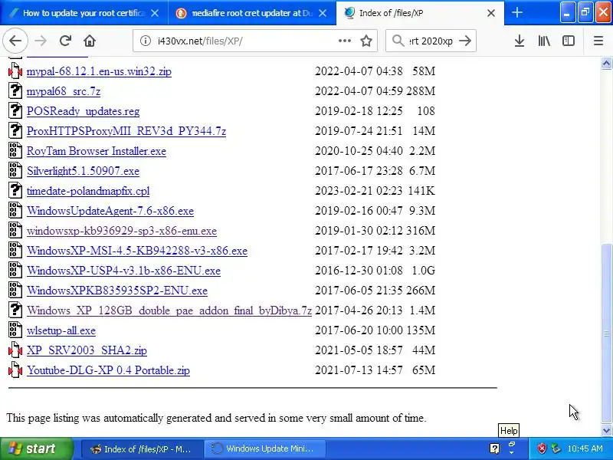Click the tray icon beside the clock

tap(556, 449)
